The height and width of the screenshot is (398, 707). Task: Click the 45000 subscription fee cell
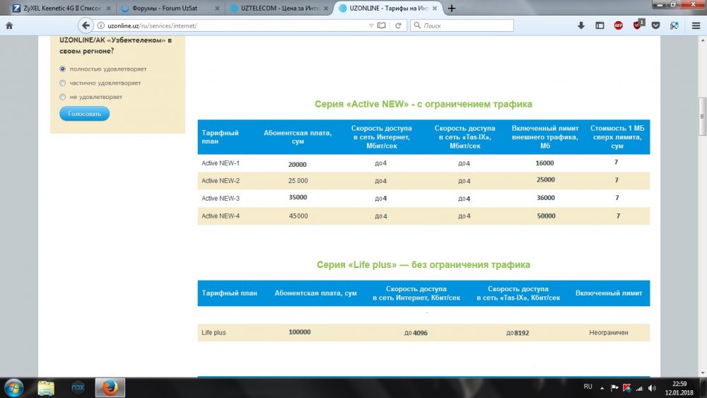(x=298, y=216)
